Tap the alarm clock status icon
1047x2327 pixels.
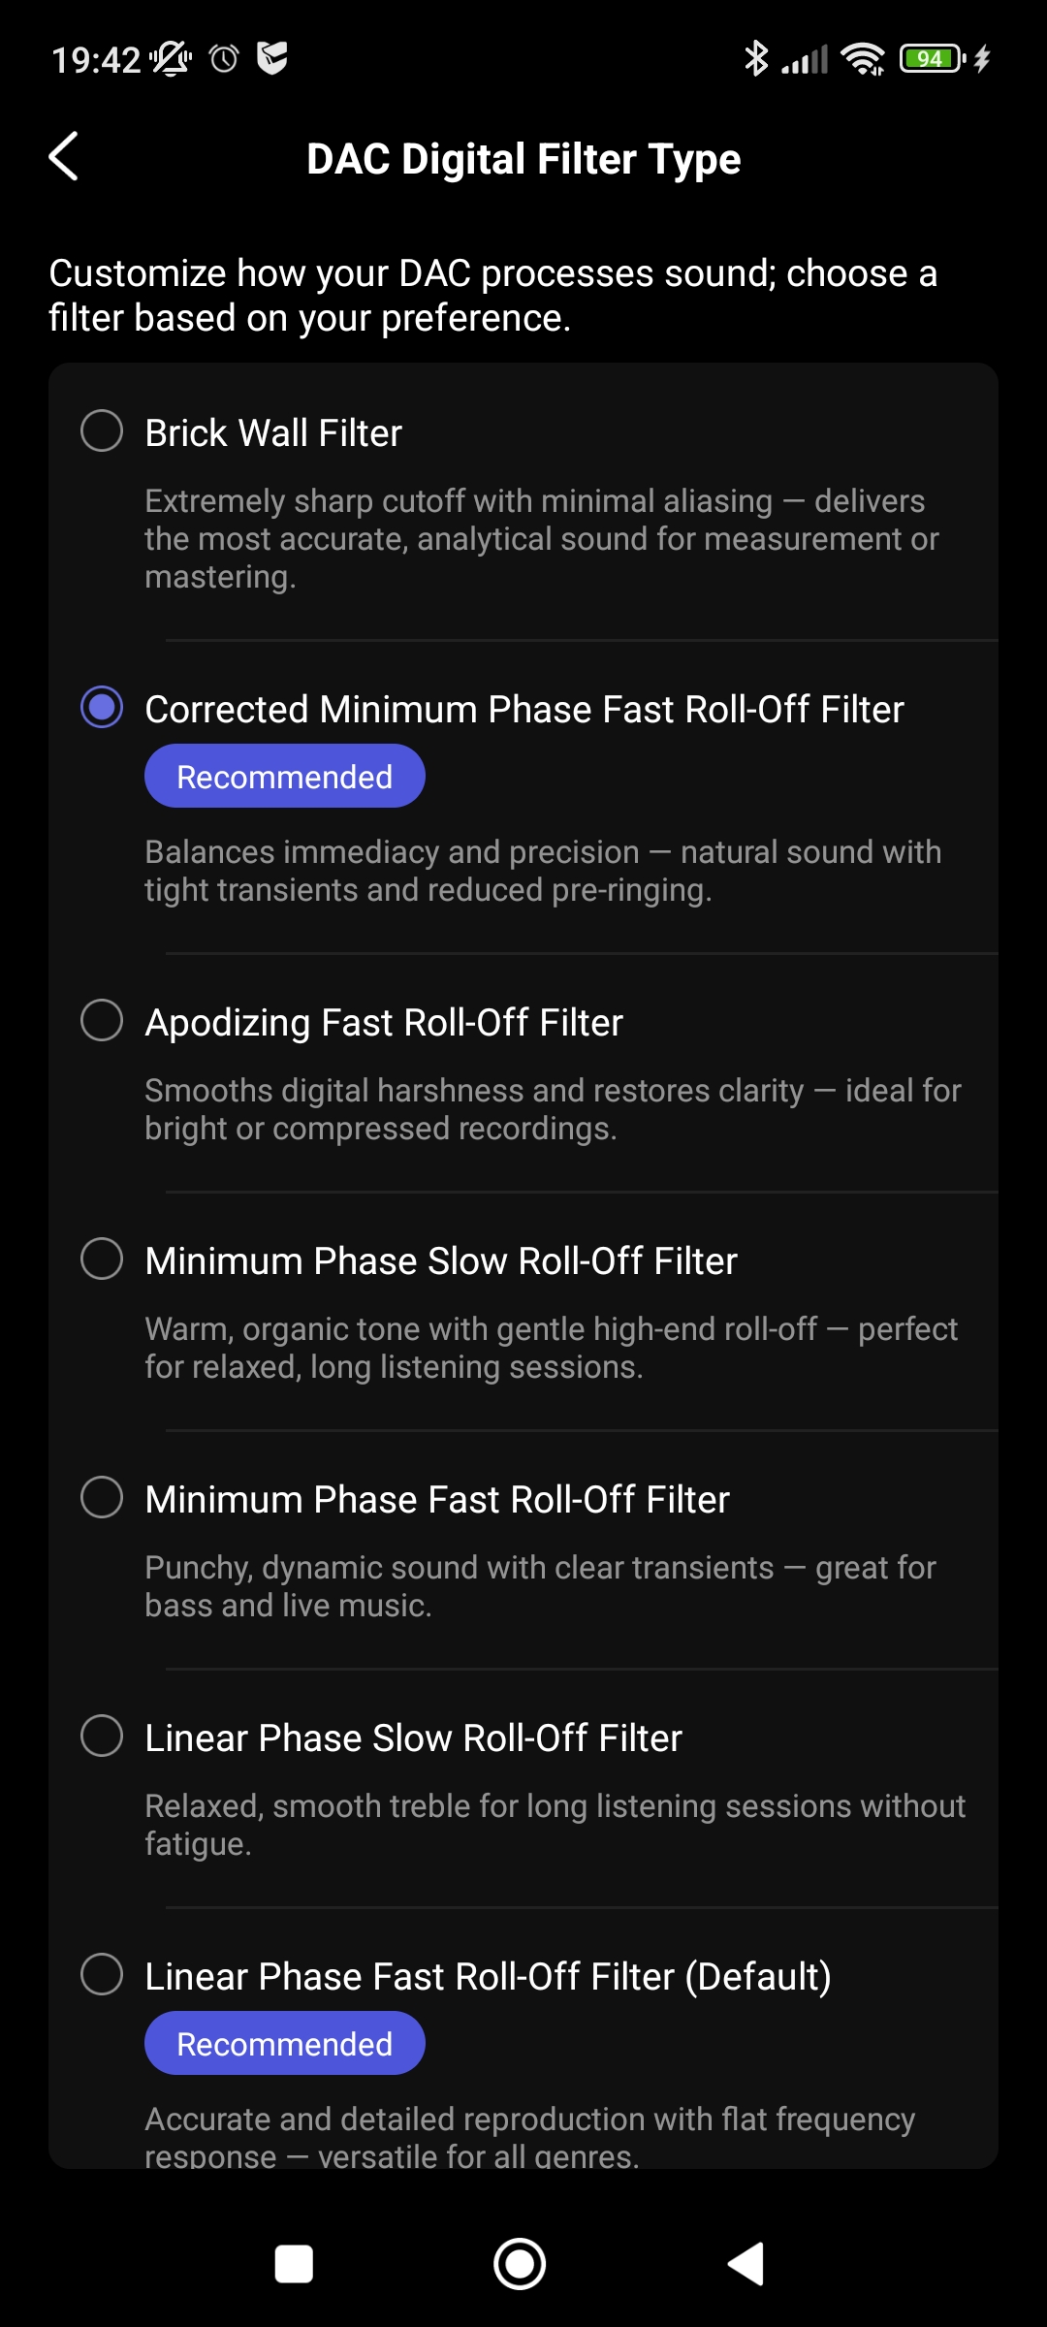point(224,59)
